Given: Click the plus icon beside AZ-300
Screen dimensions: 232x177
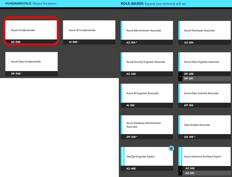Looking at the screenshot, I should point(180,171).
